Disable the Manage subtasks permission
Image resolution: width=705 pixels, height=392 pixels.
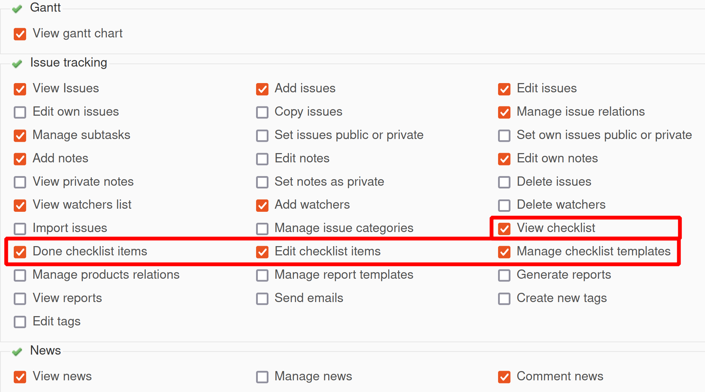pyautogui.click(x=20, y=136)
